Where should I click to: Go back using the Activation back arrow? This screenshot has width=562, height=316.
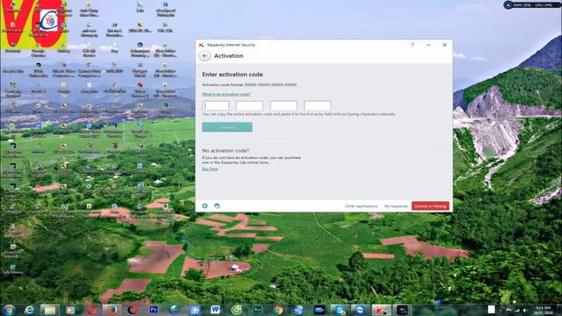point(205,56)
